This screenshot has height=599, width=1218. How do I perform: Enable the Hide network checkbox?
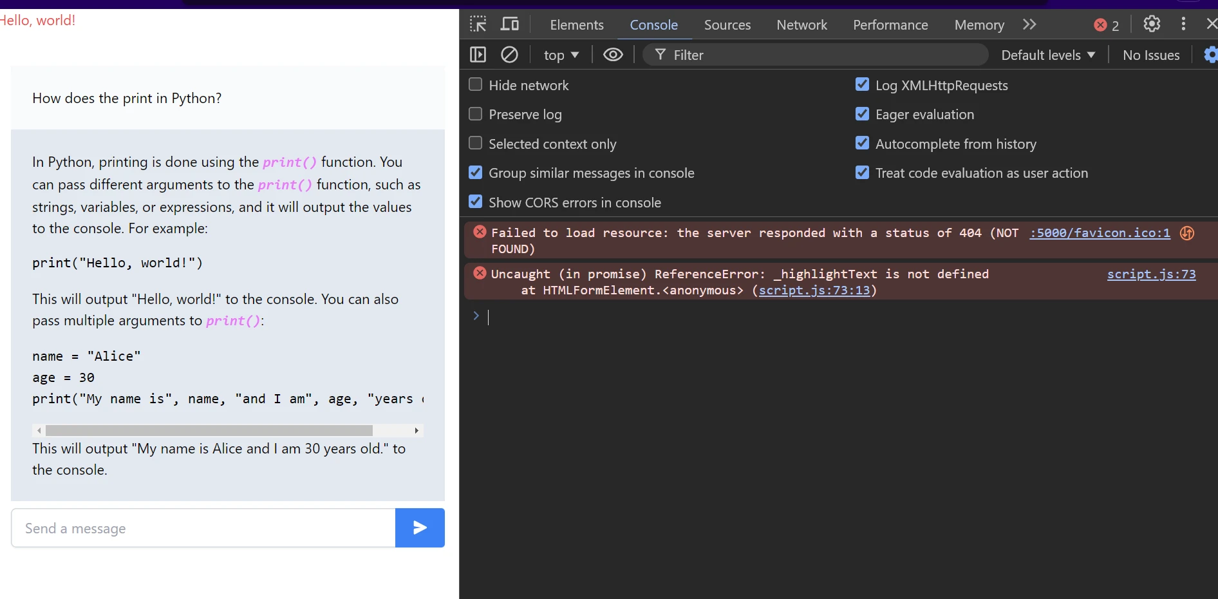pyautogui.click(x=476, y=85)
